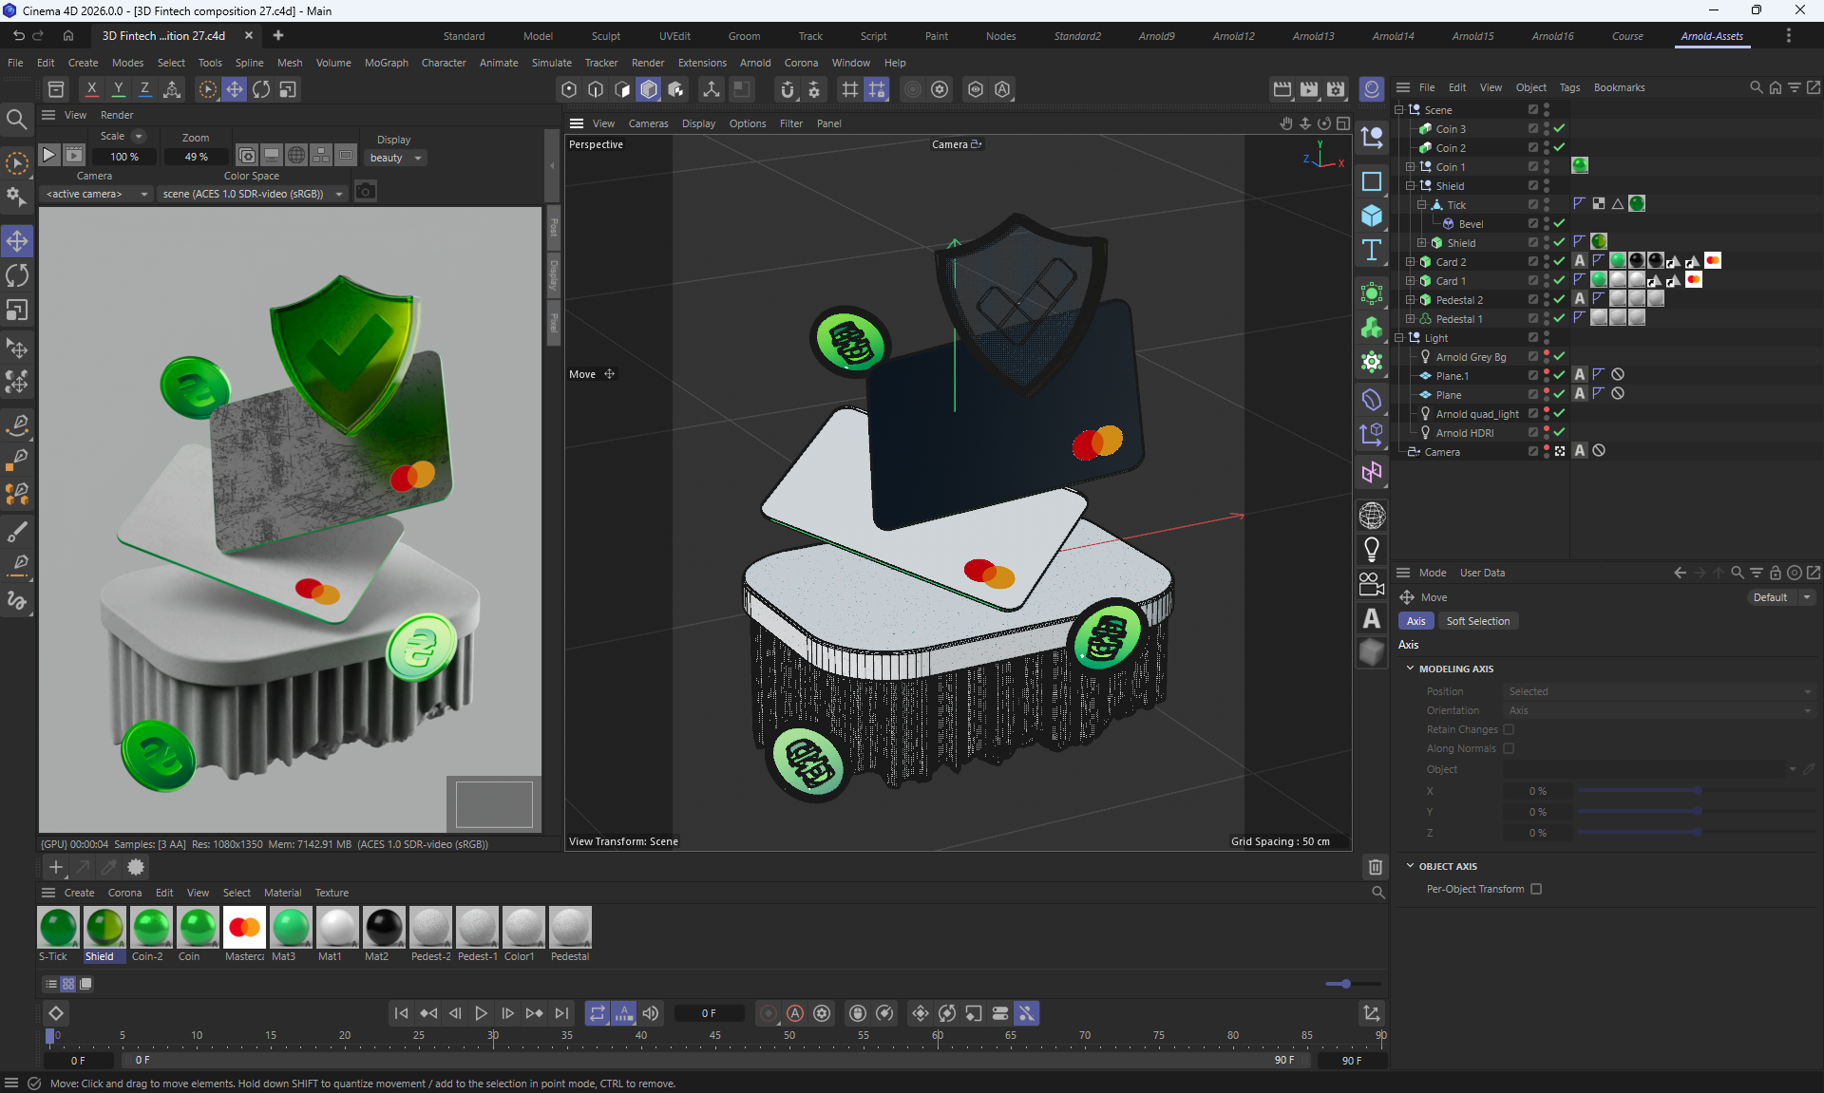1824x1093 pixels.
Task: Click the Cube primitive icon
Action: (1372, 216)
